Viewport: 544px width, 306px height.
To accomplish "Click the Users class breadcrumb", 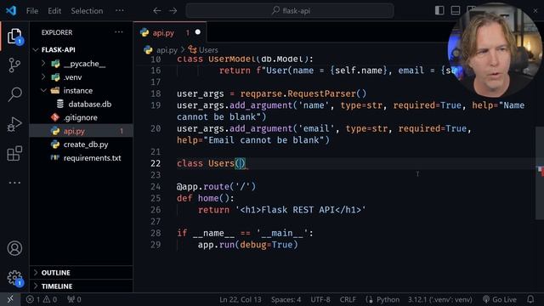I will pos(203,50).
